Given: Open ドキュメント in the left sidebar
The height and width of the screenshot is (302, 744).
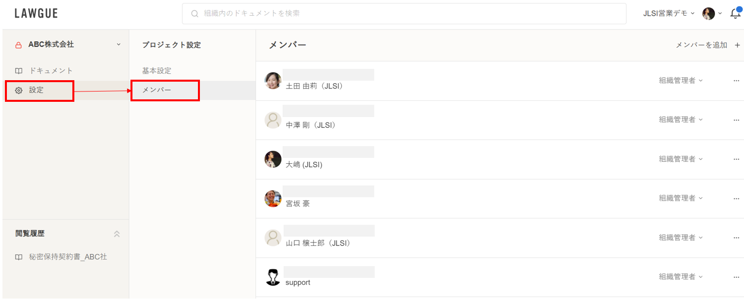Looking at the screenshot, I should point(51,71).
